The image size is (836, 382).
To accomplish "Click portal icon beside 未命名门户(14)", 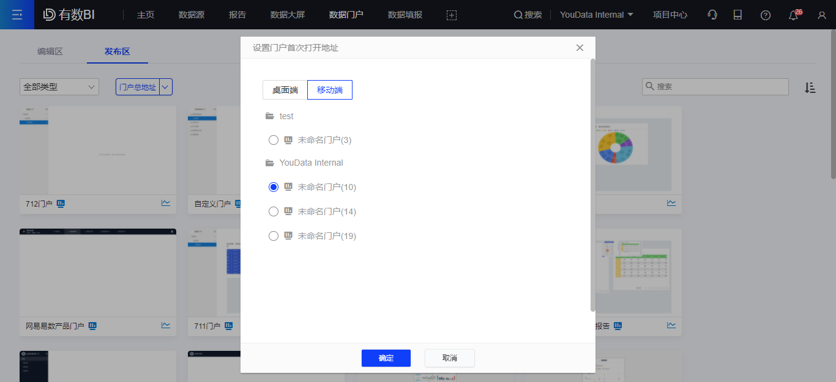I will (288, 211).
